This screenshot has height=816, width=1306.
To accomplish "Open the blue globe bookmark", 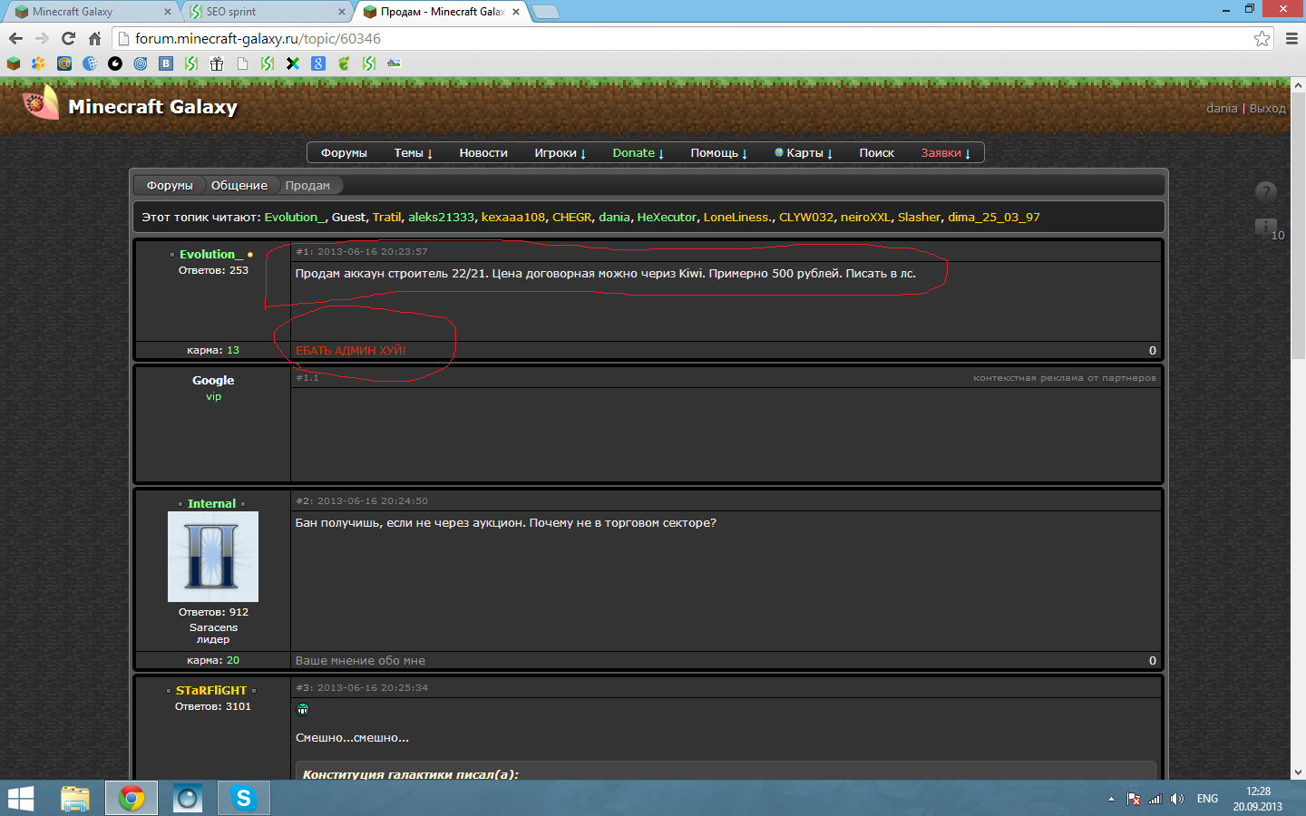I will [90, 63].
